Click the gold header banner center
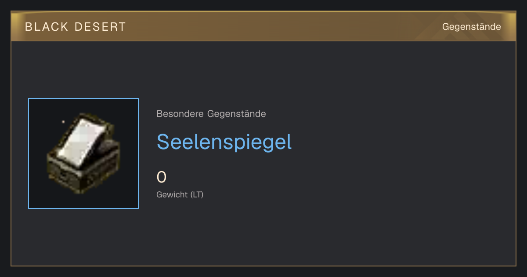Image resolution: width=527 pixels, height=277 pixels. click(263, 26)
